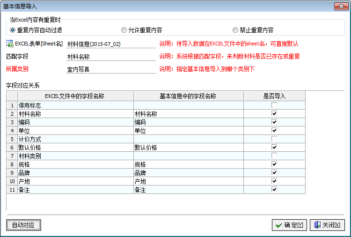351x237 pixels.
Task: Click the 关闭 button
Action: (x=327, y=225)
